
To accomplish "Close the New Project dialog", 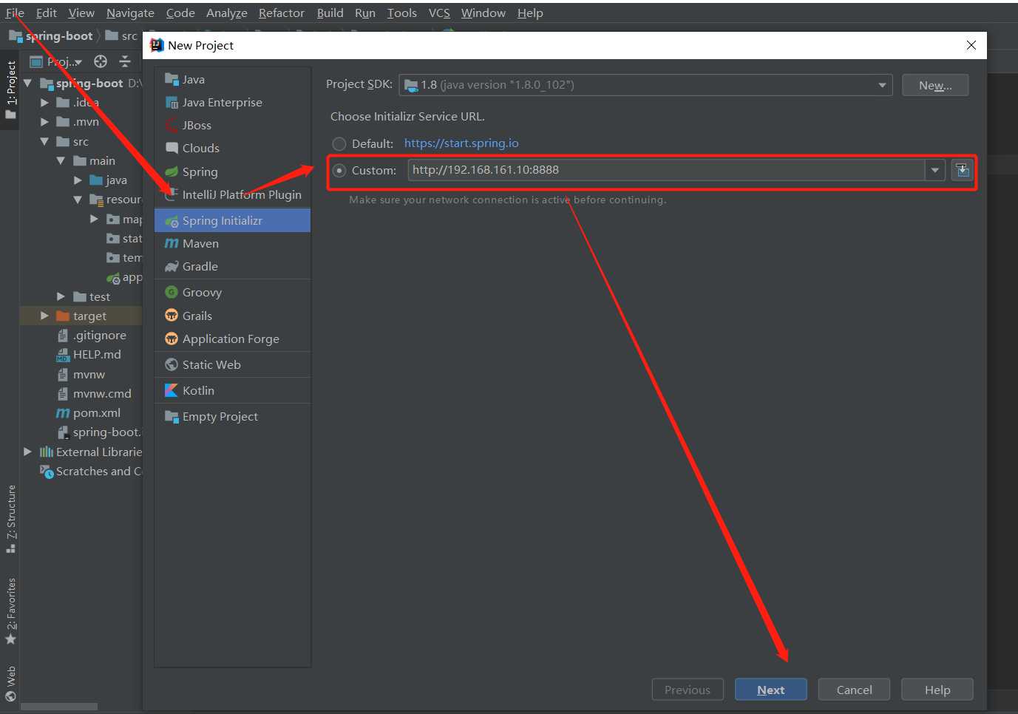I will [971, 45].
